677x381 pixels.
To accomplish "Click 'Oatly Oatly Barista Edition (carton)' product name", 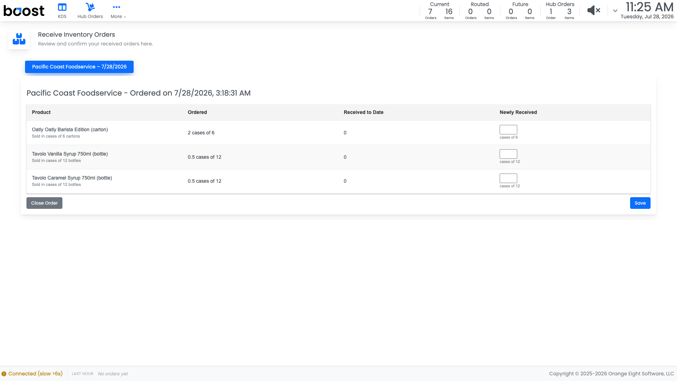I will tap(70, 129).
